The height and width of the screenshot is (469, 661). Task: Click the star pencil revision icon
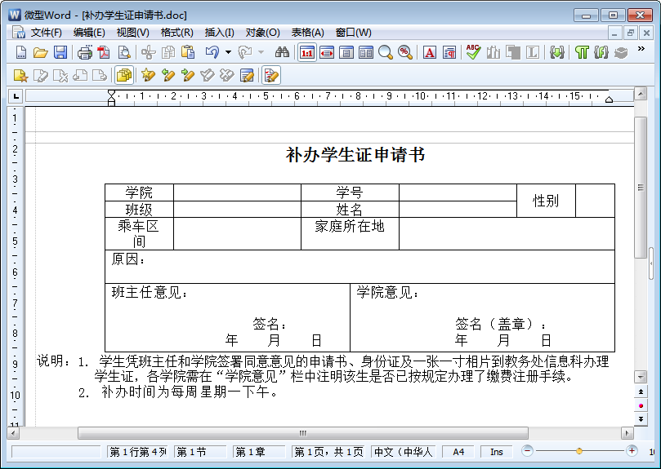click(x=148, y=76)
